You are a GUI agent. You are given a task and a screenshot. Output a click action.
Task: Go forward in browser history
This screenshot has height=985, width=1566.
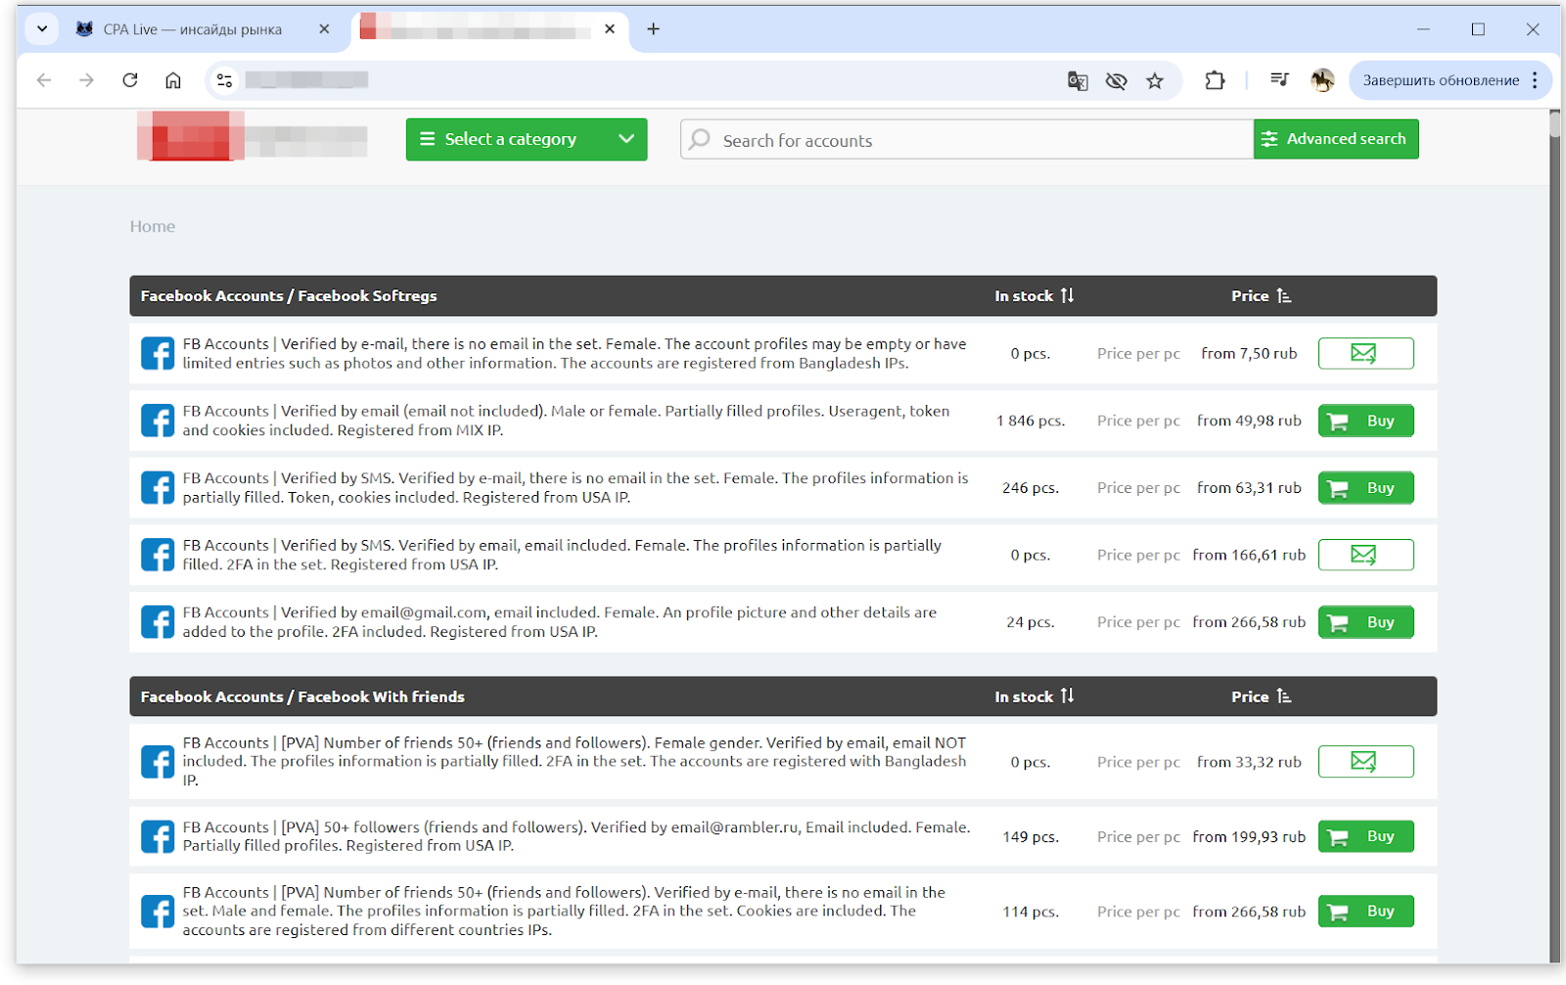click(87, 80)
